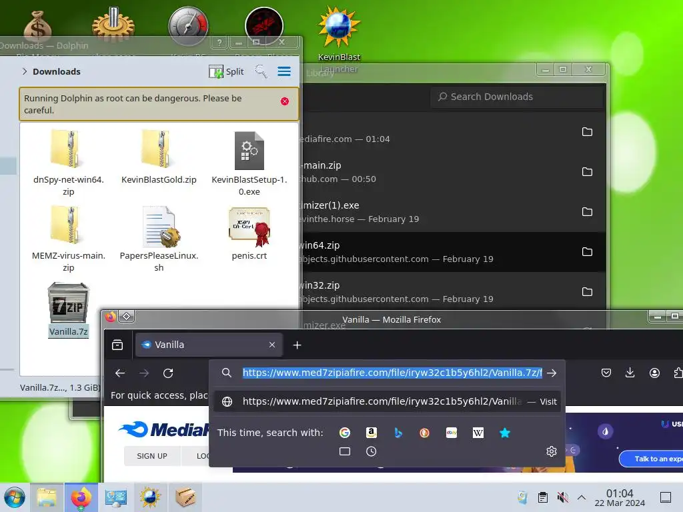Open containing folder for win64.zip download

coord(587,252)
